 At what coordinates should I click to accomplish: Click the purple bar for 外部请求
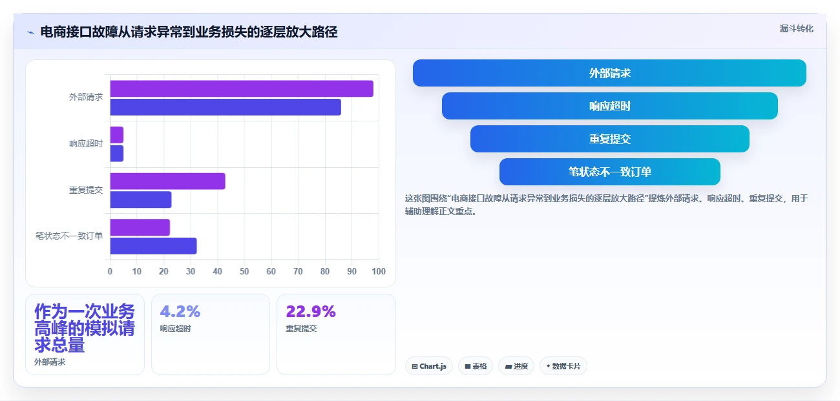click(242, 88)
